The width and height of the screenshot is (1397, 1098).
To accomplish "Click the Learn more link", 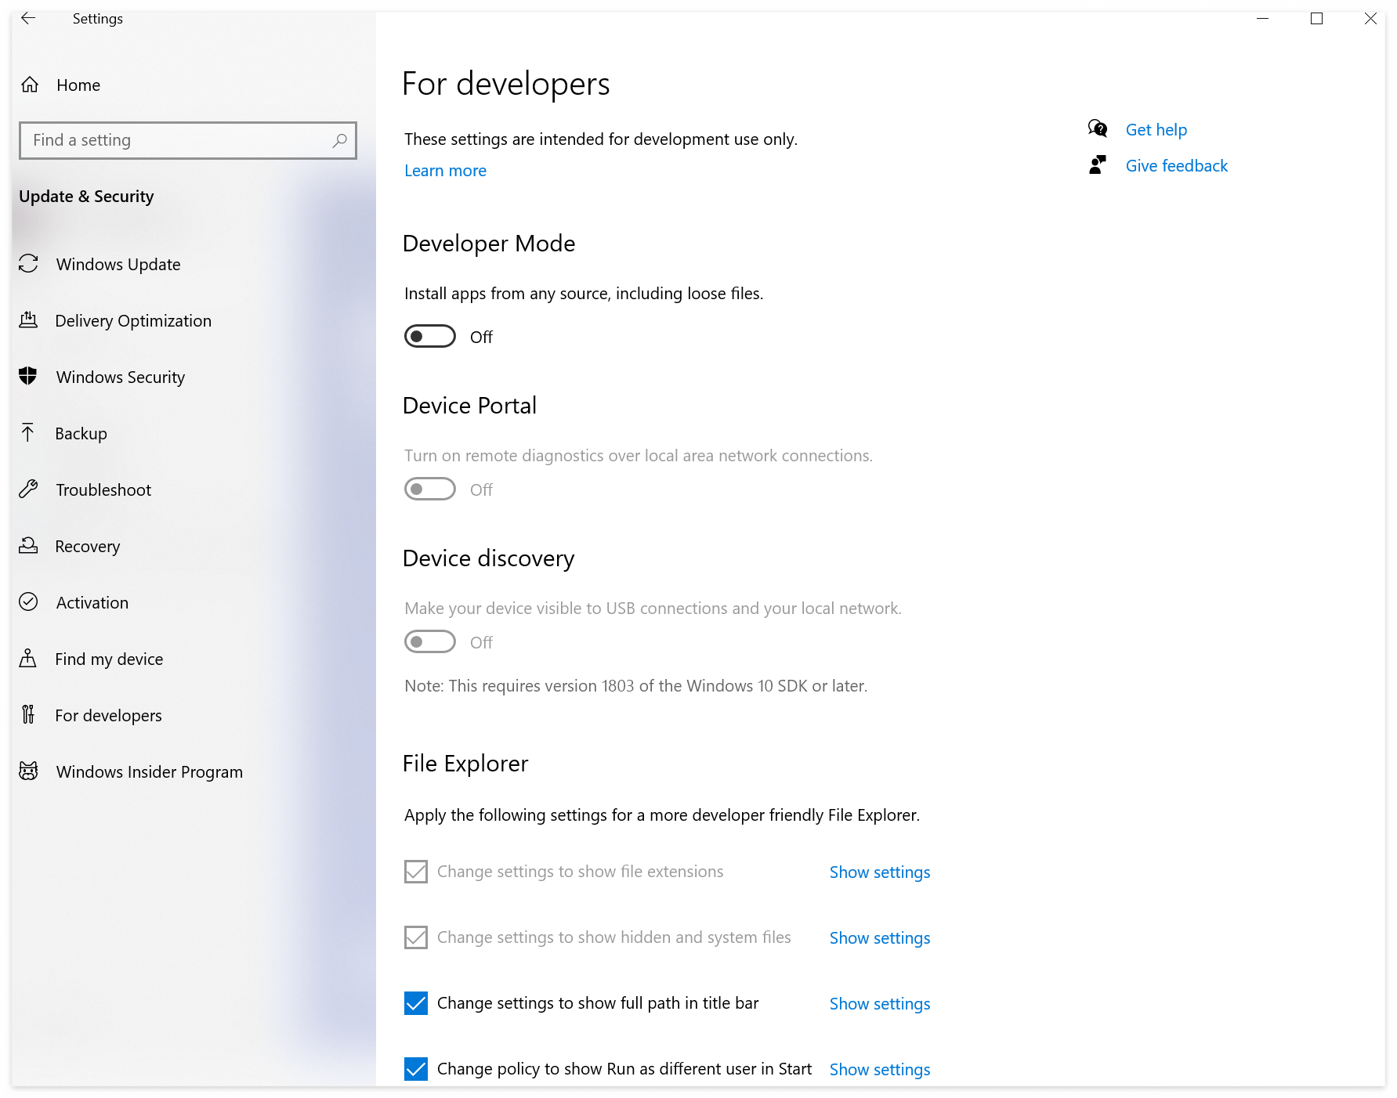I will pos(445,171).
